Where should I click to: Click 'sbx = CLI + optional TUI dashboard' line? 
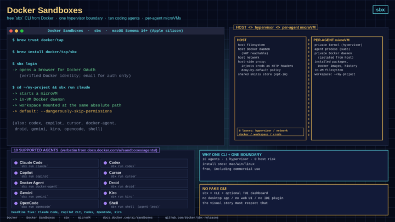coord(235,193)
